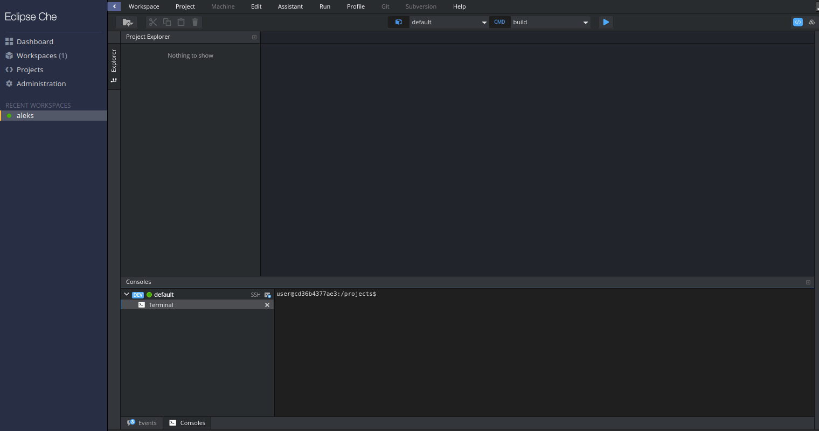Click the Delete trash can icon
Image resolution: width=819 pixels, height=431 pixels.
click(x=195, y=22)
